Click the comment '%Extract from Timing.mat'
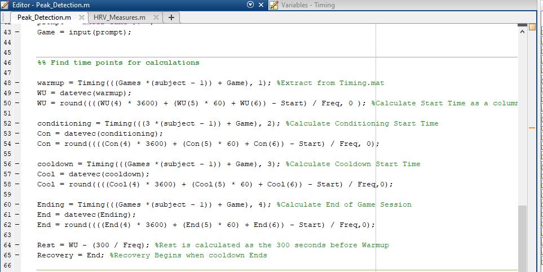This screenshot has width=543, height=272. coord(330,83)
